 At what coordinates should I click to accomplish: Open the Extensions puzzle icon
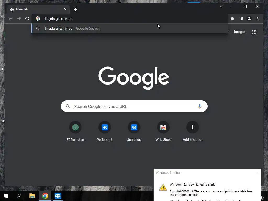(232, 19)
